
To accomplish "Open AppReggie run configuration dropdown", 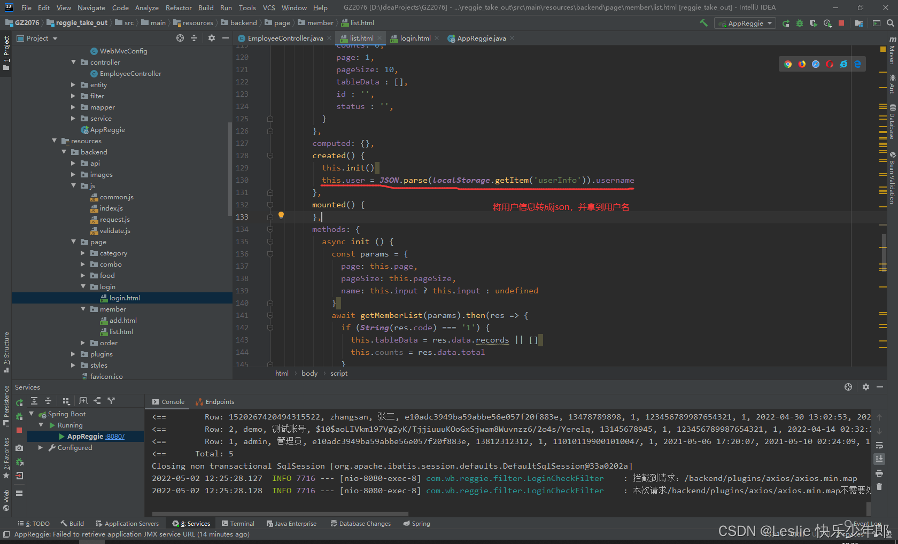I will [x=745, y=23].
